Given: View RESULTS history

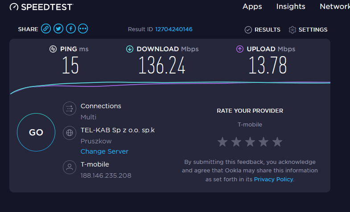Looking at the screenshot, I should pos(262,30).
